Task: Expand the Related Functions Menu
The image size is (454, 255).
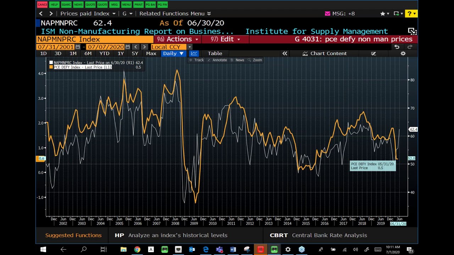Action: 175,13
